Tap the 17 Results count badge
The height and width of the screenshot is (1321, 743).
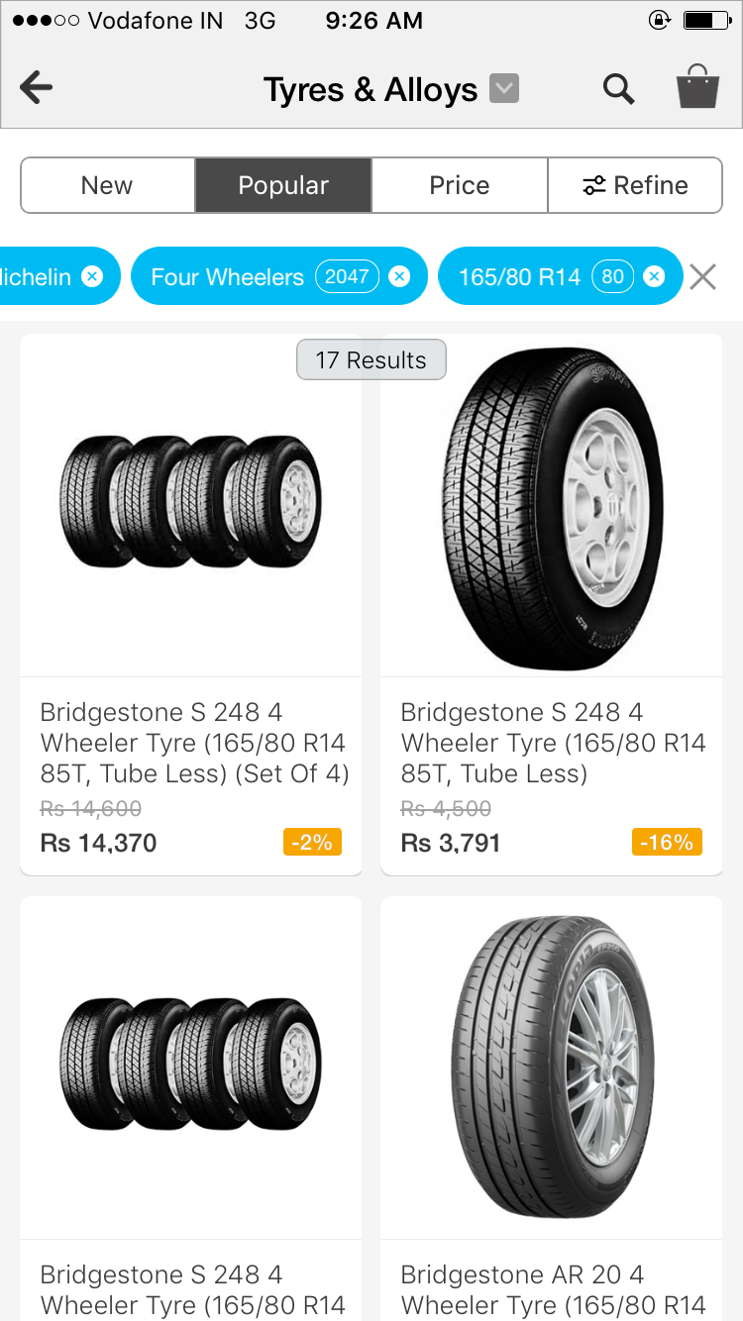[x=371, y=360]
